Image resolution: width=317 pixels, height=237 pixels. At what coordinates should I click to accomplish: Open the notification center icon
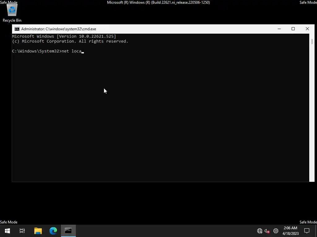pyautogui.click(x=307, y=231)
